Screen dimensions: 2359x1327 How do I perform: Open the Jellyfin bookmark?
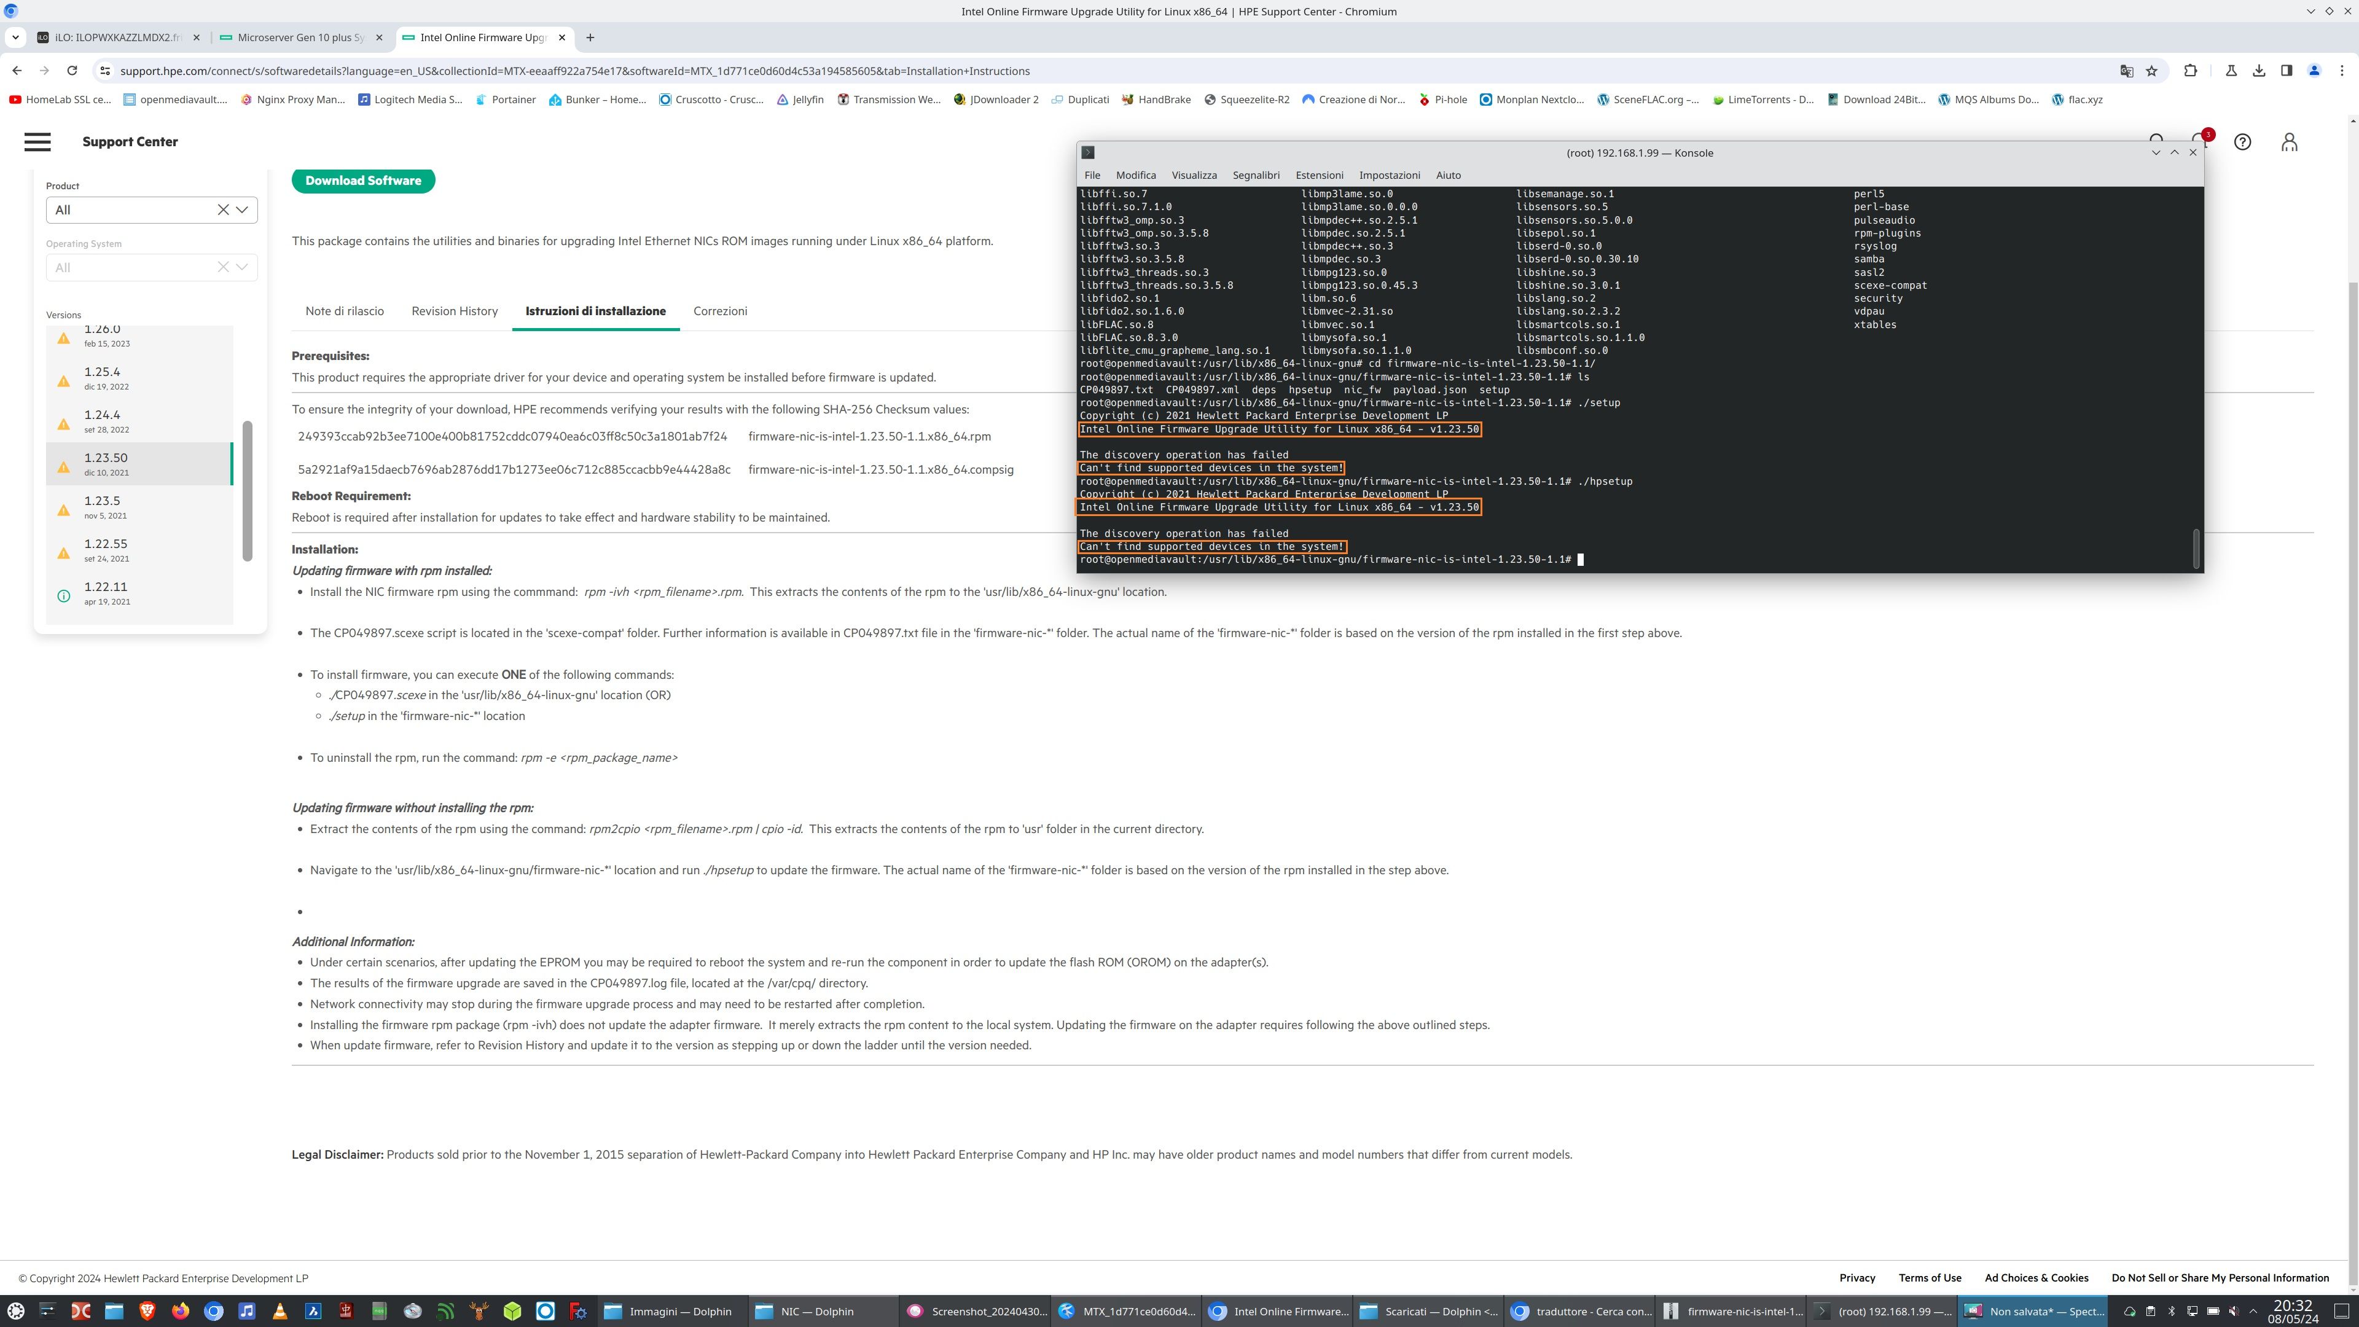coord(799,100)
